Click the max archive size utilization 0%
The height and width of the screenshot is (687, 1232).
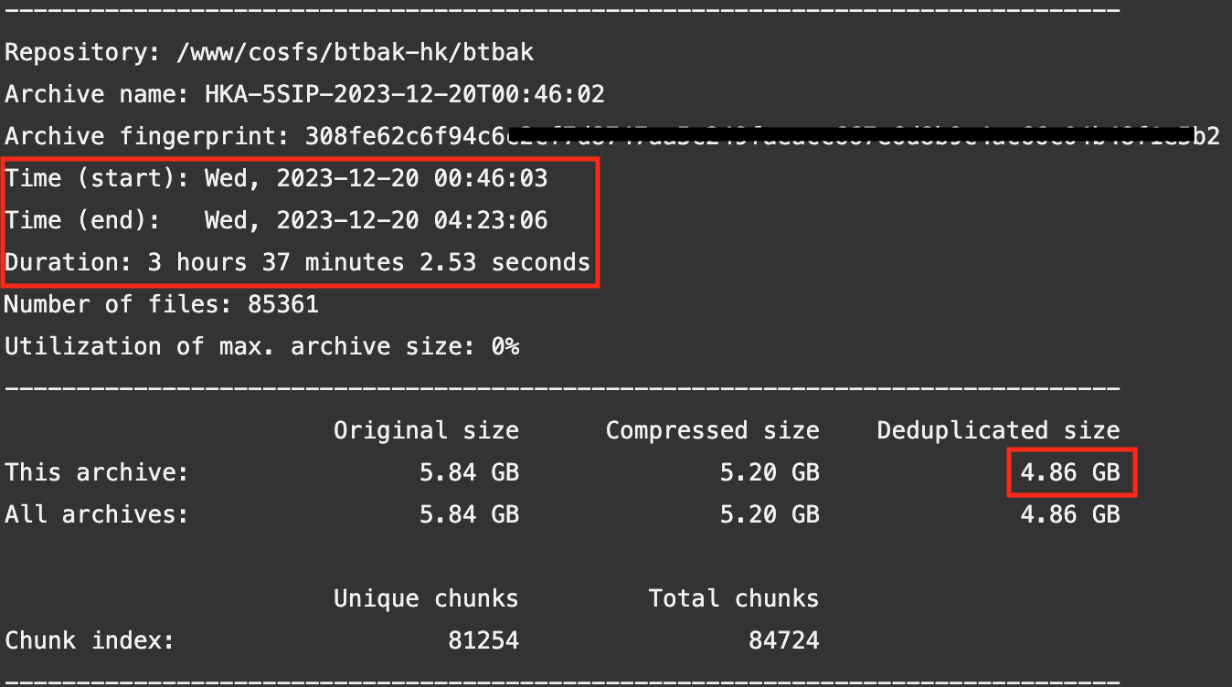[x=504, y=346]
